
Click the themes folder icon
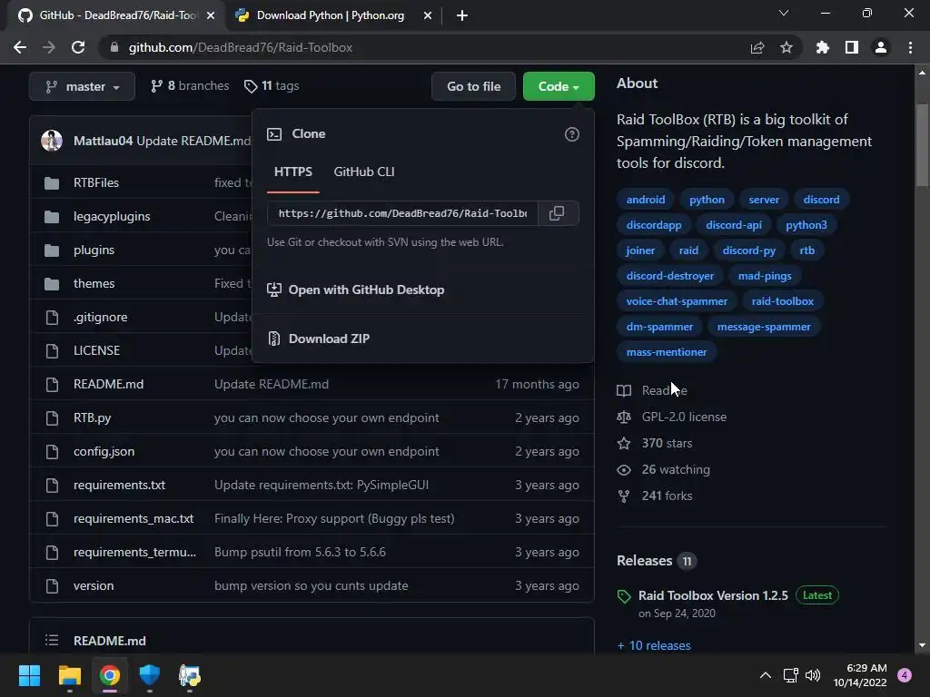[x=52, y=284]
